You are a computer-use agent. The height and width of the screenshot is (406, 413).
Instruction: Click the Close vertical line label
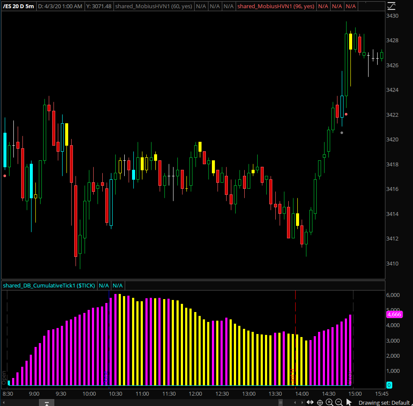point(350,378)
